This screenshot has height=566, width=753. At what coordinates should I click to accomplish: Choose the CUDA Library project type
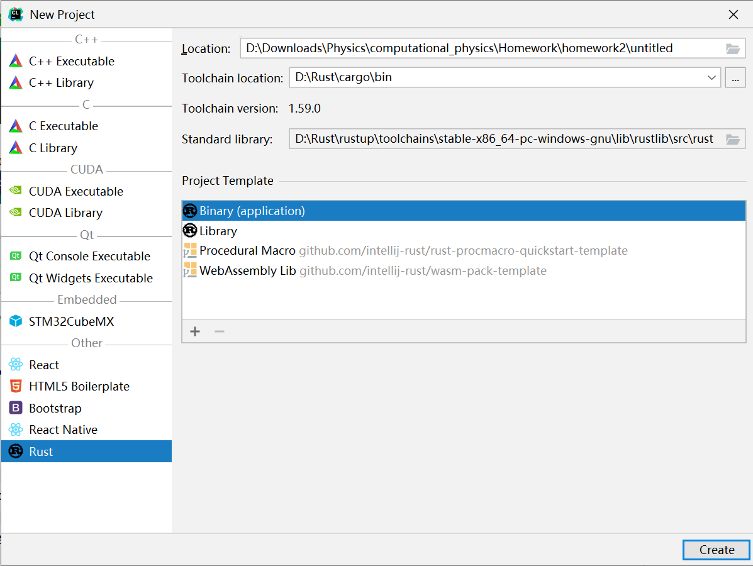tap(86, 213)
